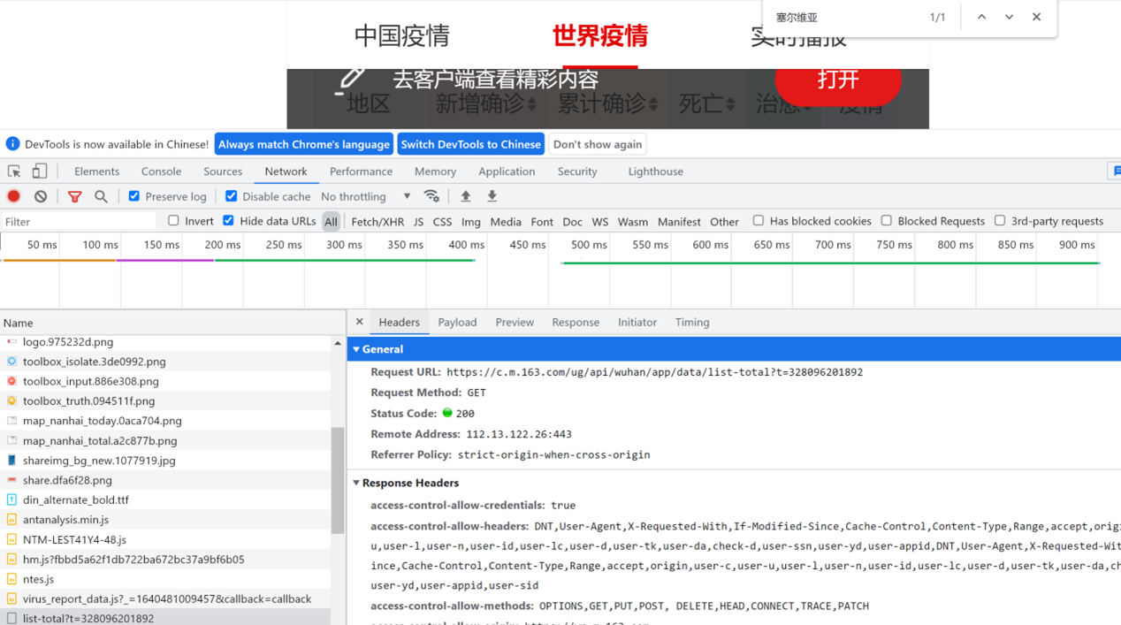
Task: Collapse the Response Headers section
Action: click(x=357, y=483)
